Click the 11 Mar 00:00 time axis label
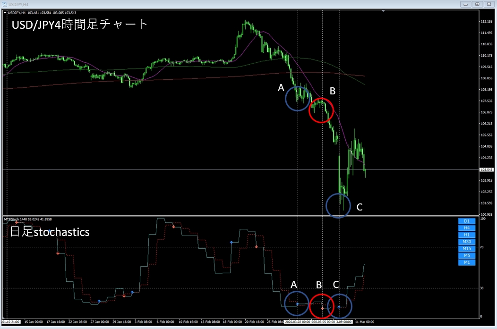Screen dimensions: 497x329 (365, 322)
